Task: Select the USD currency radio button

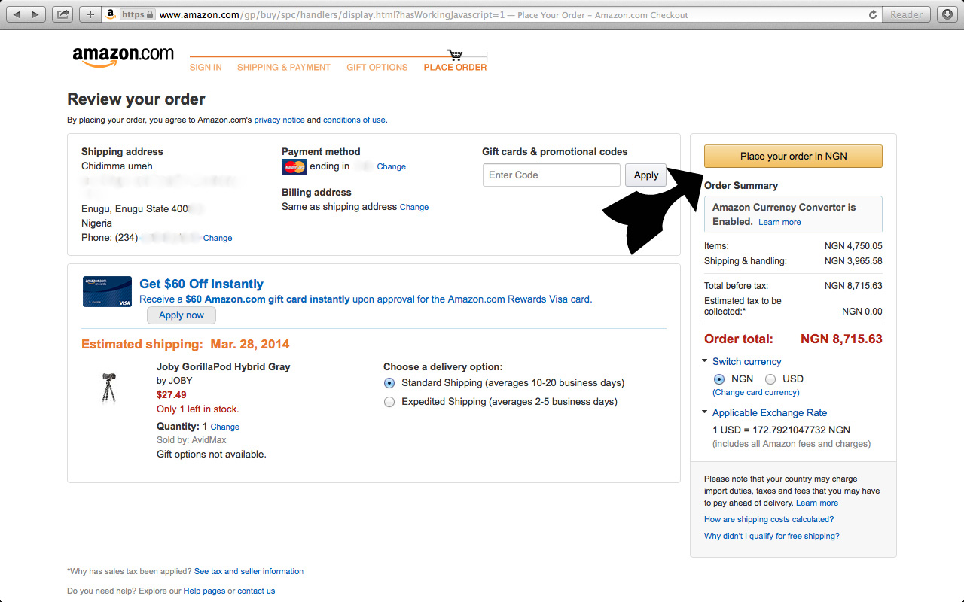Action: tap(770, 379)
